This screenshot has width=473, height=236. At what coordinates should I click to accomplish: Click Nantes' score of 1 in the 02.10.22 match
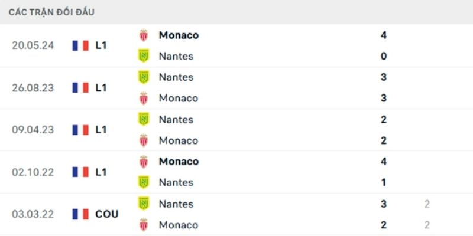coord(384,183)
